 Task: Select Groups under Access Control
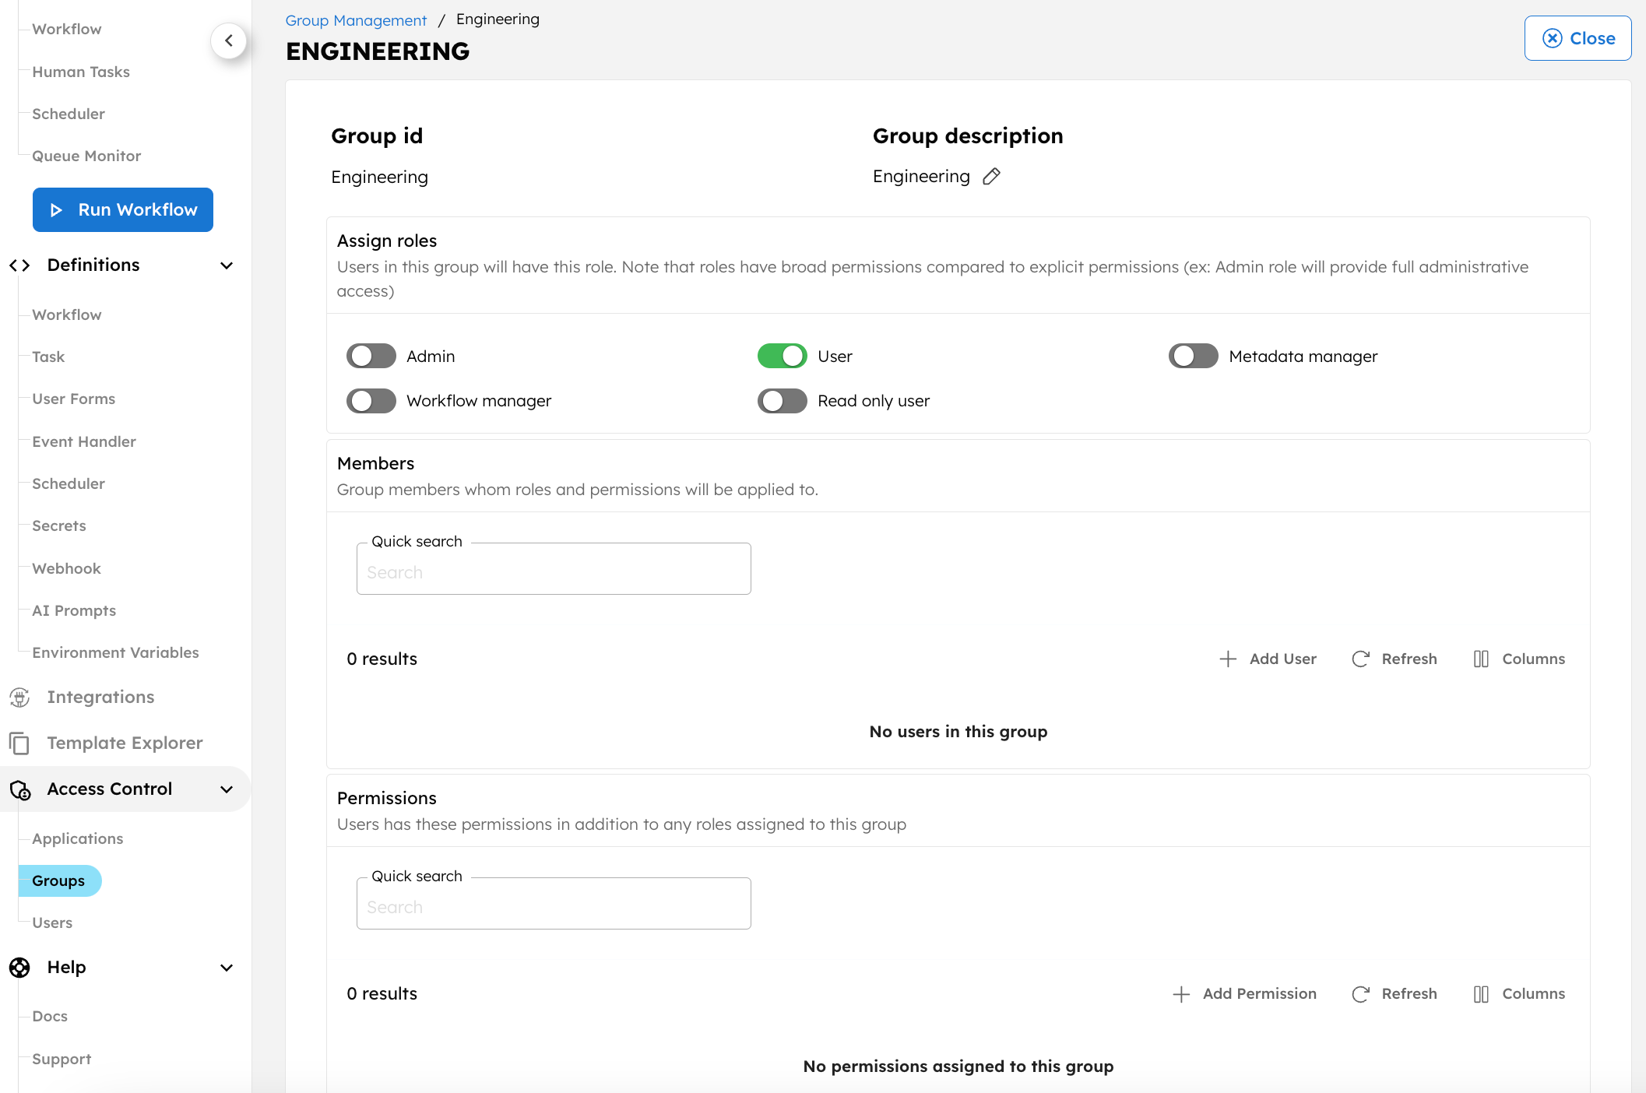(x=59, y=880)
